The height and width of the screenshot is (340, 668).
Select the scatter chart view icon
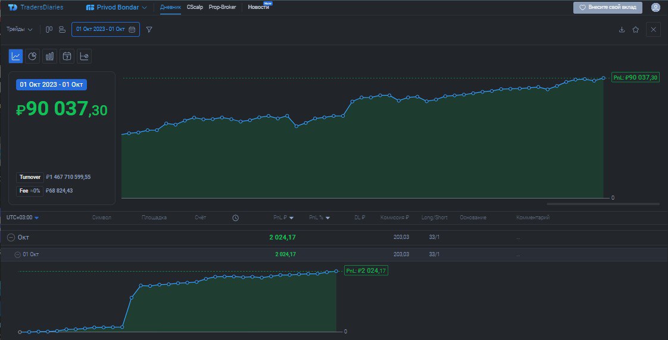tap(85, 56)
